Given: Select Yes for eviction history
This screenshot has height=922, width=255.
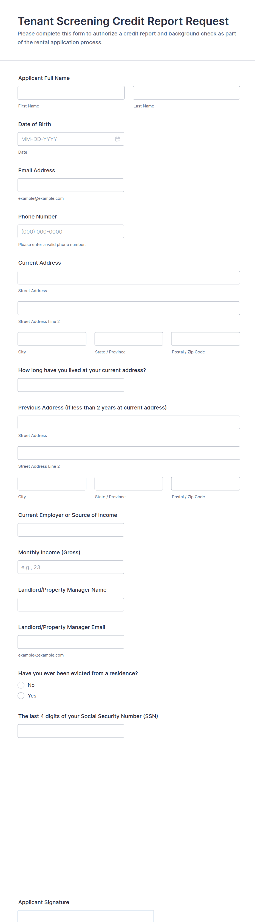Looking at the screenshot, I should click(21, 696).
